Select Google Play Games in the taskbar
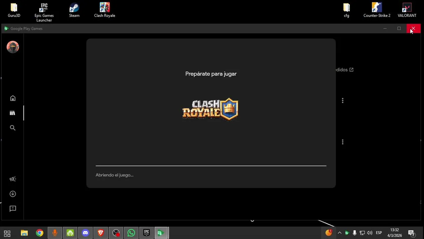 (x=162, y=233)
